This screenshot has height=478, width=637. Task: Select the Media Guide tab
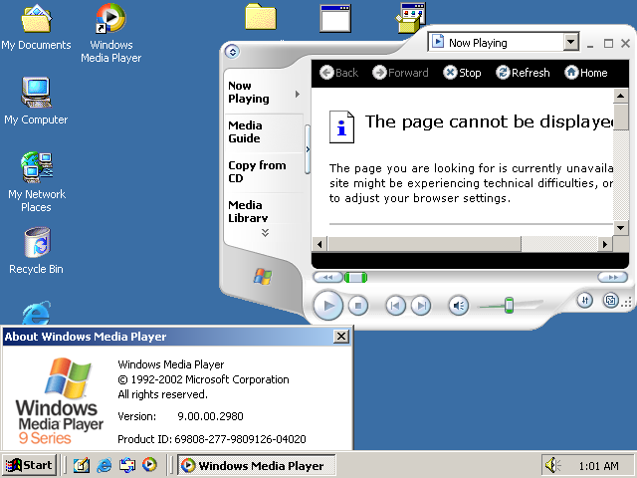264,132
